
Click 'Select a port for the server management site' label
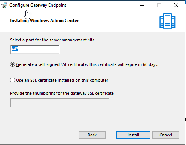(52, 40)
